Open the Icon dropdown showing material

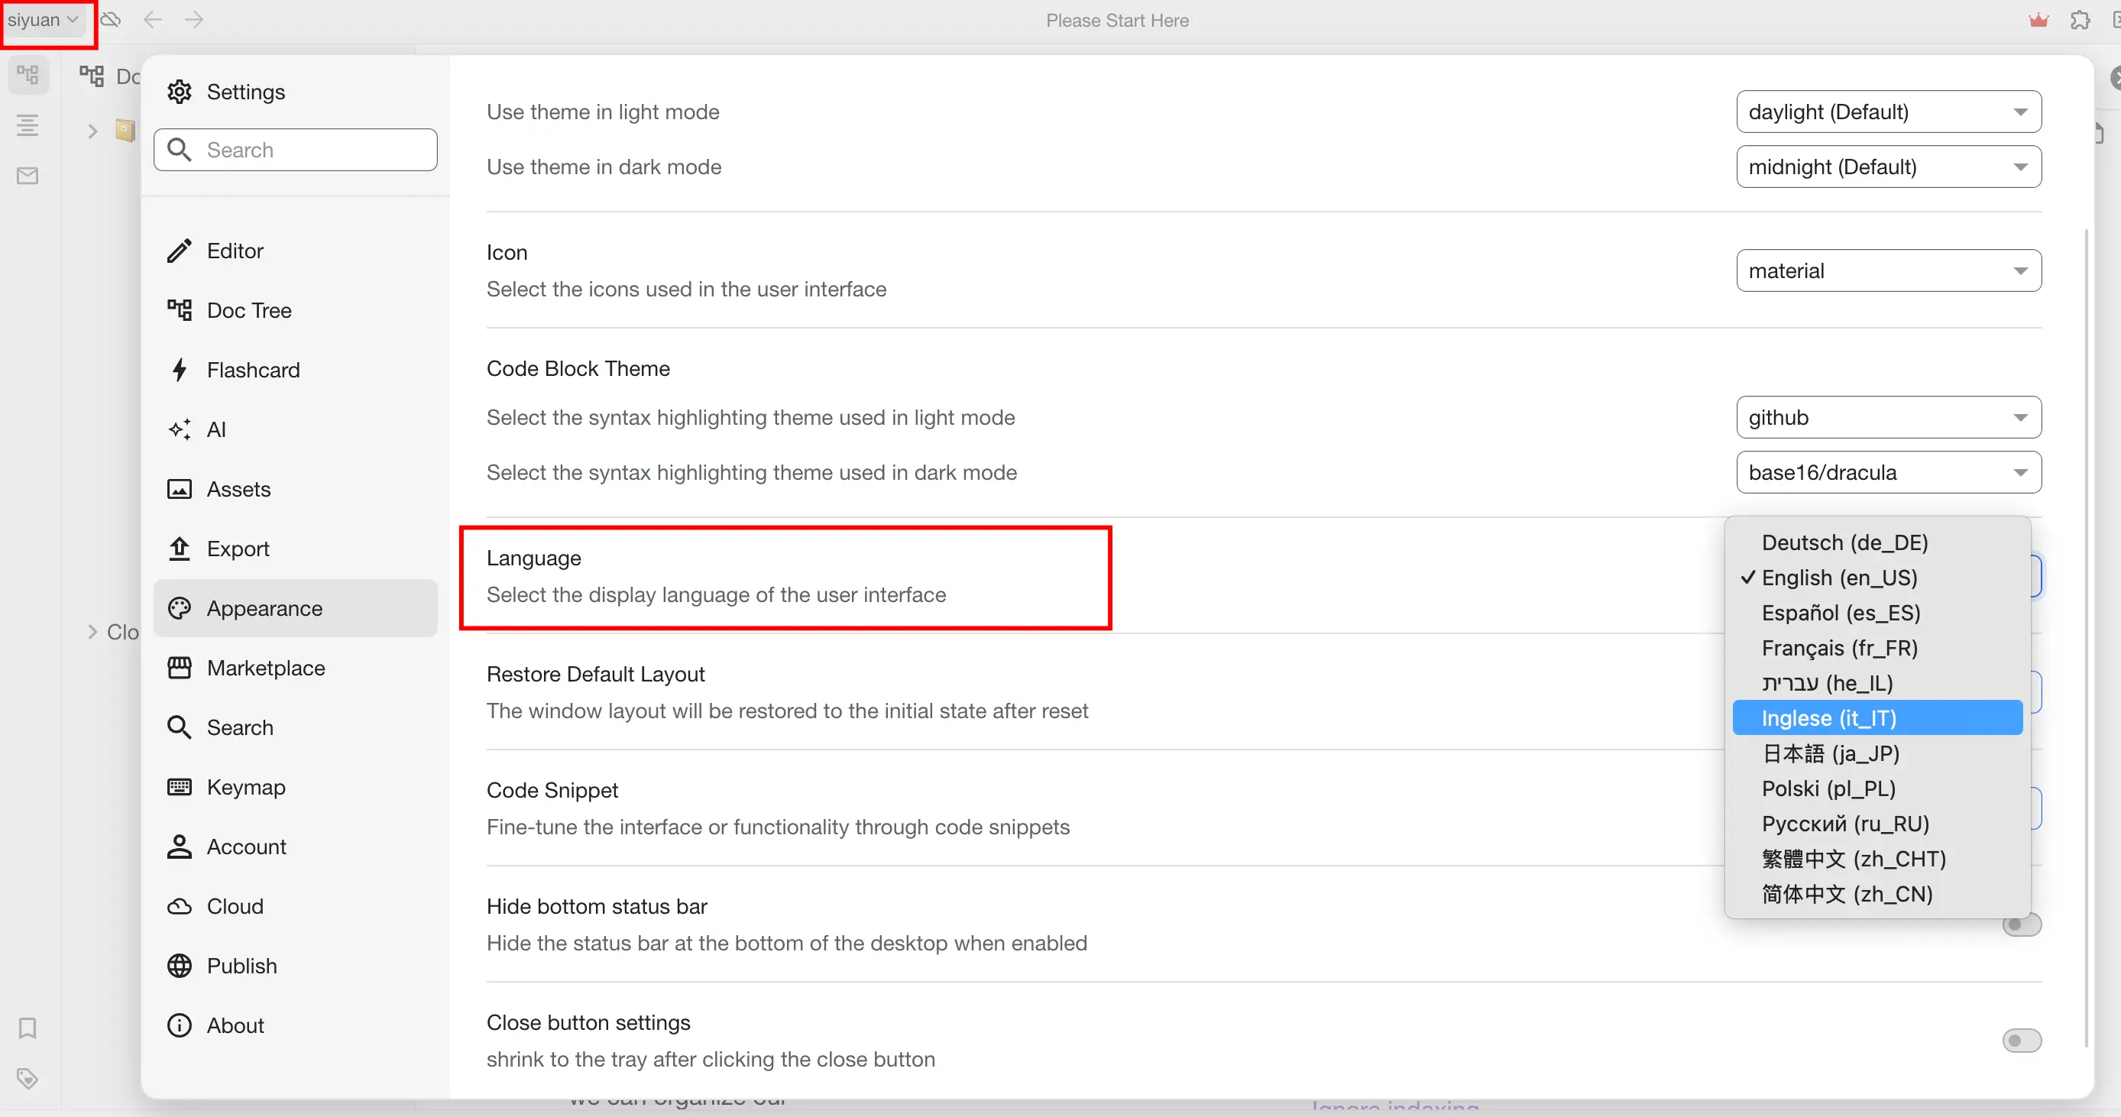(x=1888, y=270)
